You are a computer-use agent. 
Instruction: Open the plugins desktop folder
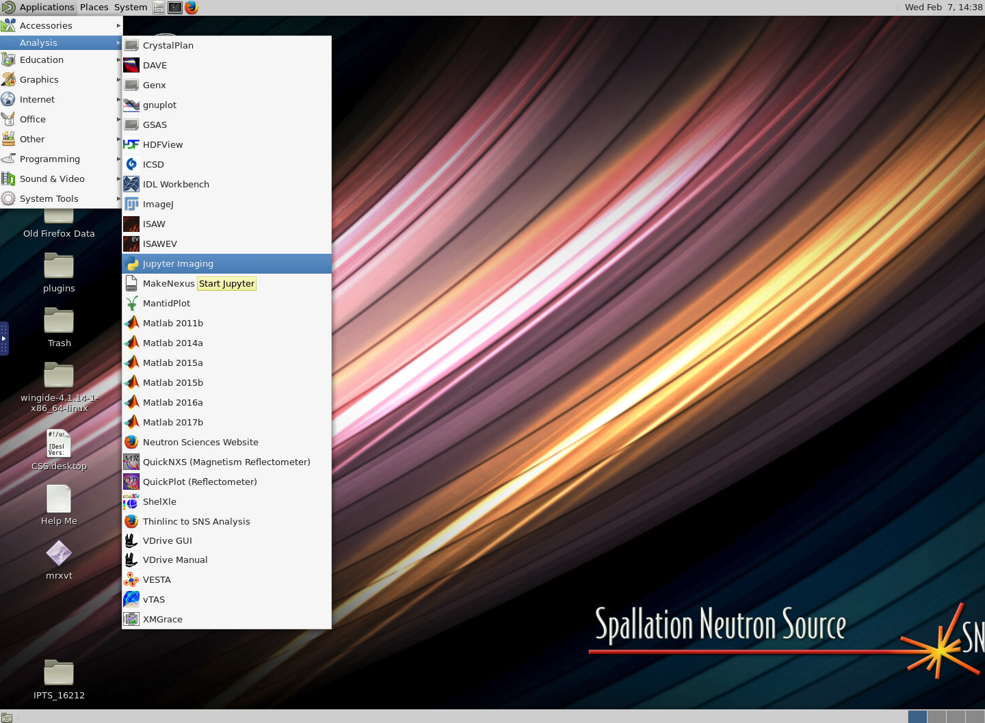[x=59, y=273]
